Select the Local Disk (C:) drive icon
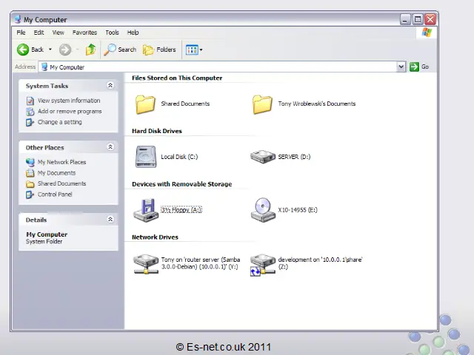474x355 pixels. pos(146,157)
